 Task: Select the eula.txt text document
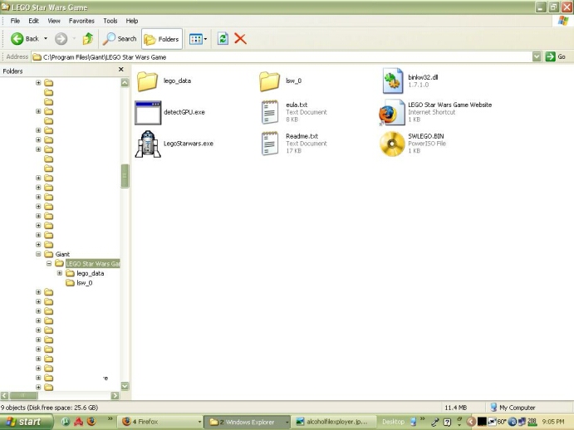pyautogui.click(x=270, y=112)
